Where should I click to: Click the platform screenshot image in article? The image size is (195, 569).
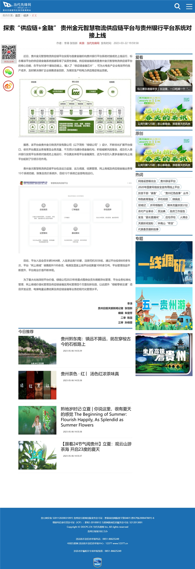point(75,216)
